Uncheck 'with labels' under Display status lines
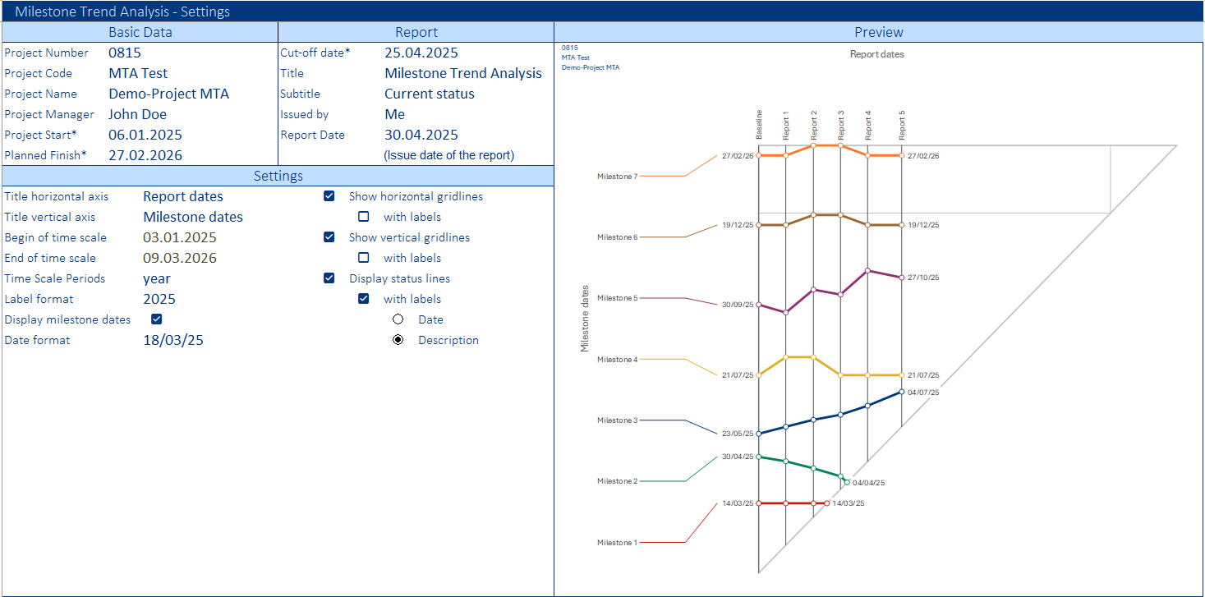Viewport: 1205px width, 597px height. pyautogui.click(x=364, y=299)
